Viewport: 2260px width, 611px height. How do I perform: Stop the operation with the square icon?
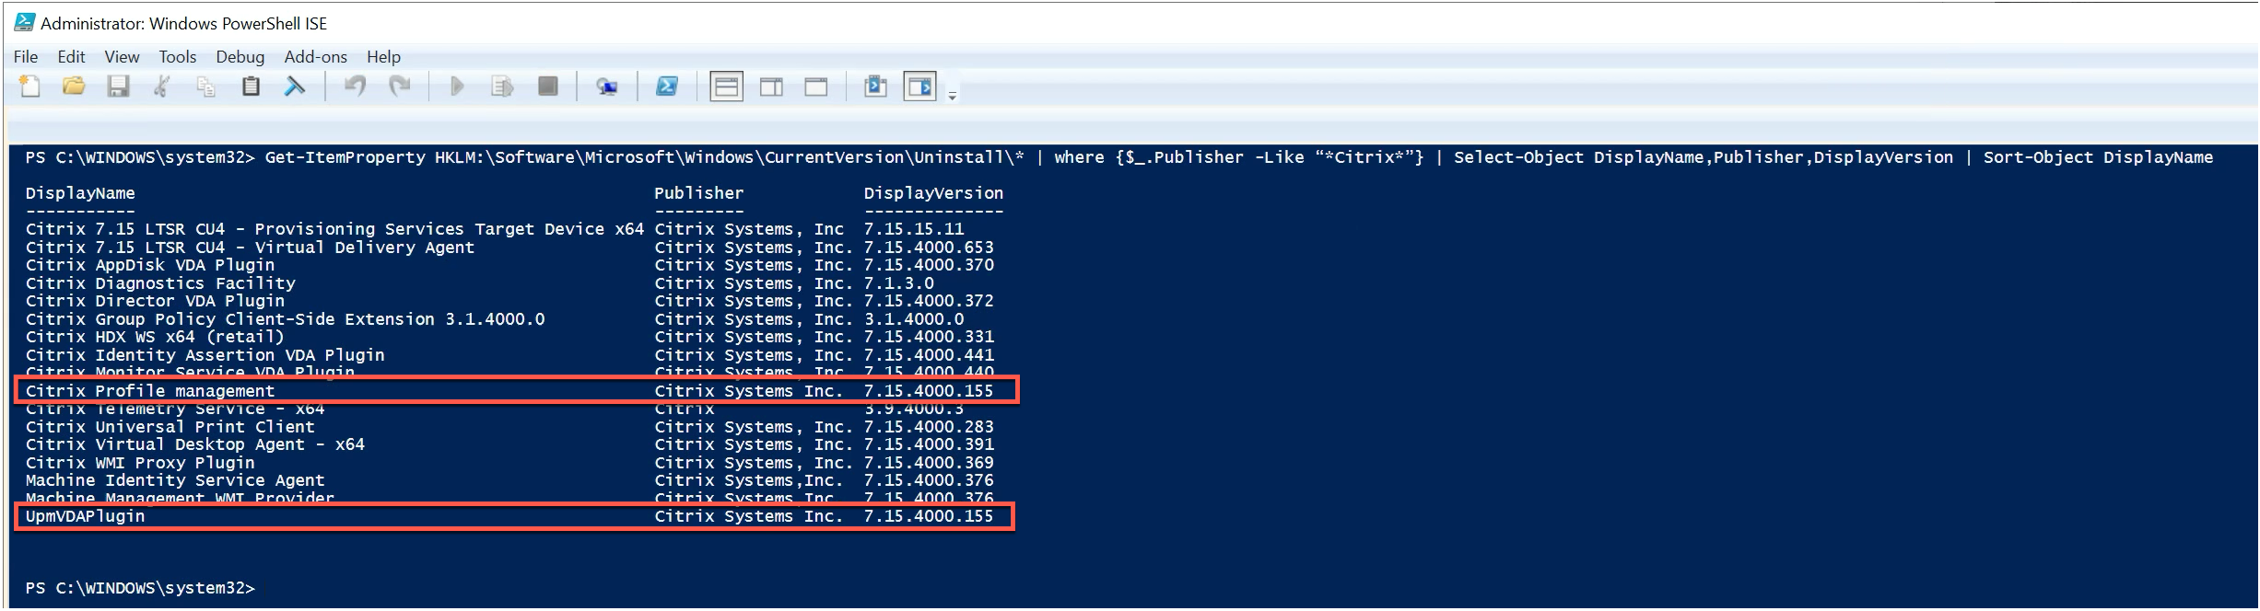548,86
